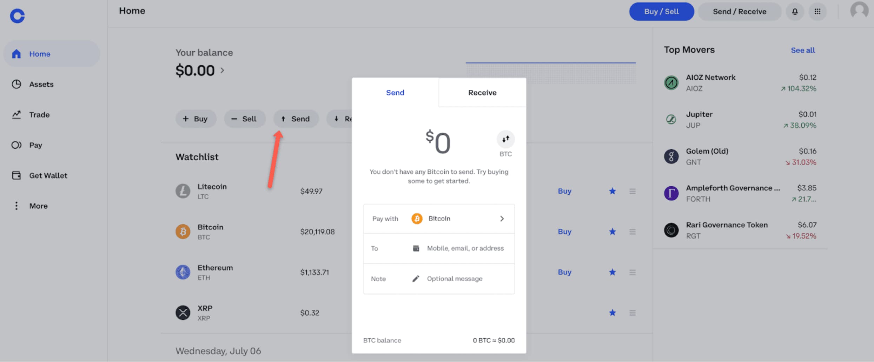Open Pay with Bitcoin asset selector
This screenshot has height=362, width=874.
439,219
